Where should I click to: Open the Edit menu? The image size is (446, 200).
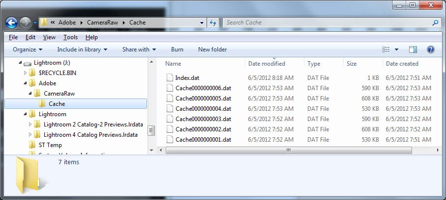click(30, 37)
